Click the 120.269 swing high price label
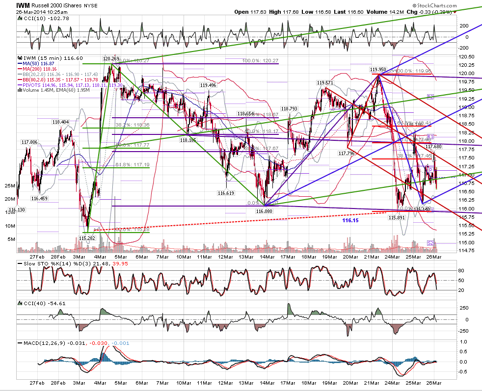This screenshot has width=482, height=391. point(110,59)
